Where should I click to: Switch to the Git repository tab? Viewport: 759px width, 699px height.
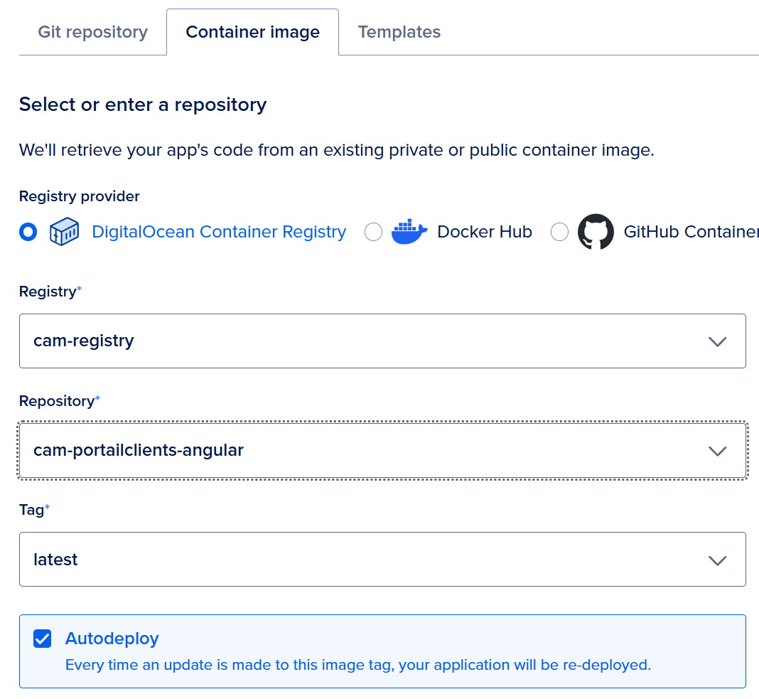92,32
